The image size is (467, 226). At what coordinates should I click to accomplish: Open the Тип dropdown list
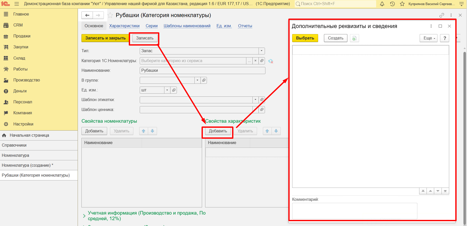(261, 51)
